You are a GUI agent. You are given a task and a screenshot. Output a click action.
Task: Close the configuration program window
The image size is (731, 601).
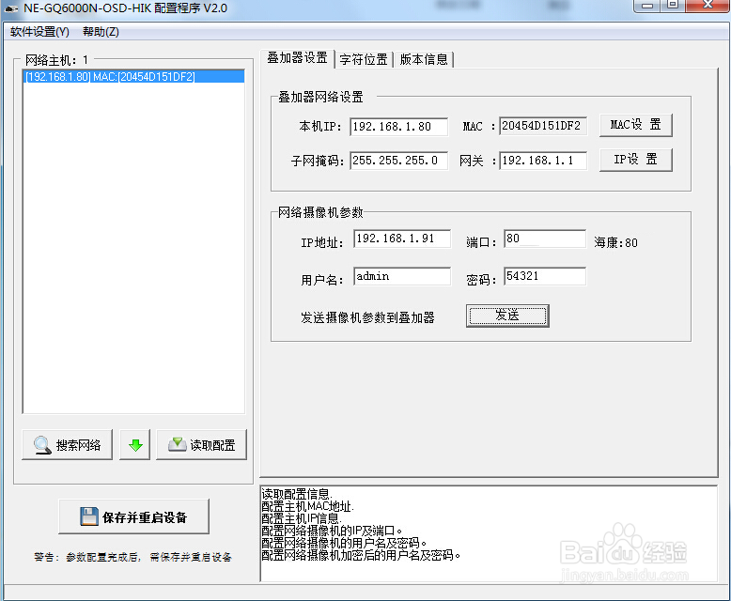pos(708,5)
